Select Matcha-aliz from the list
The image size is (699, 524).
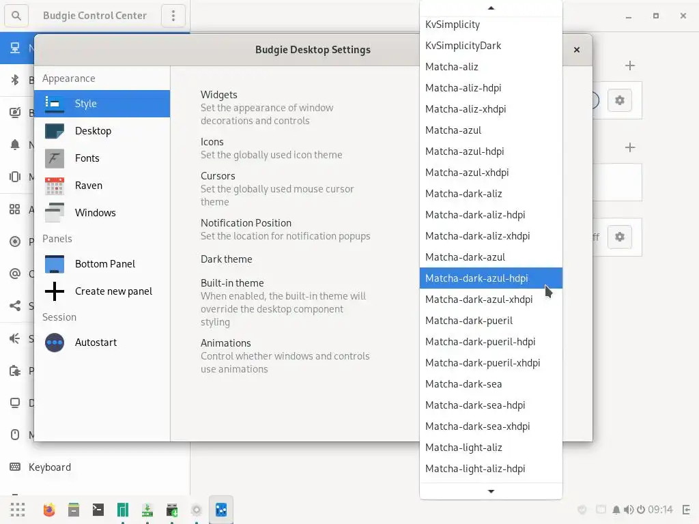(491, 67)
